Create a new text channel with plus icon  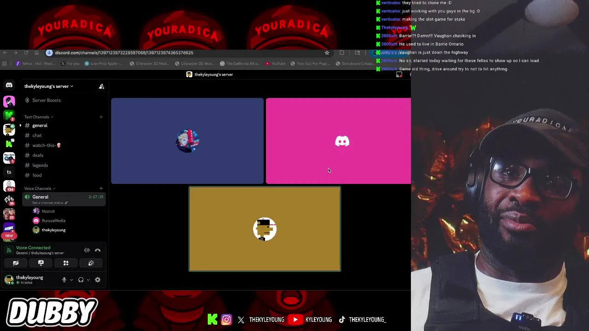click(101, 117)
